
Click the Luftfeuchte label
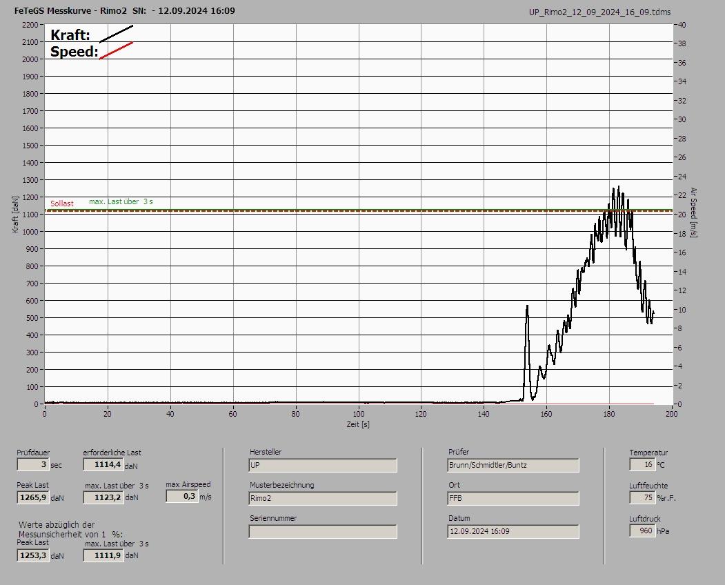(x=648, y=486)
